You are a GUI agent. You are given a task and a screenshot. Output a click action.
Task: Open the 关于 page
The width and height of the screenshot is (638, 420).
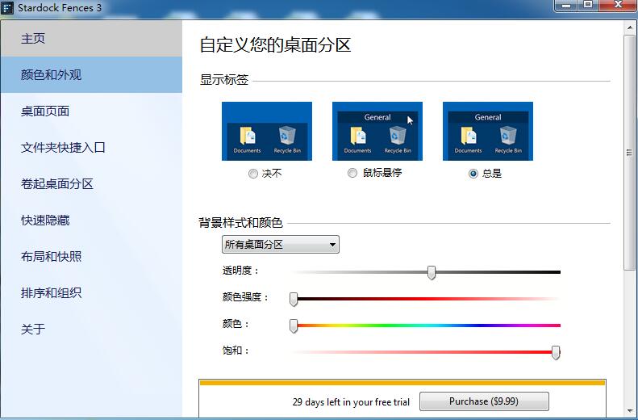[91, 329]
